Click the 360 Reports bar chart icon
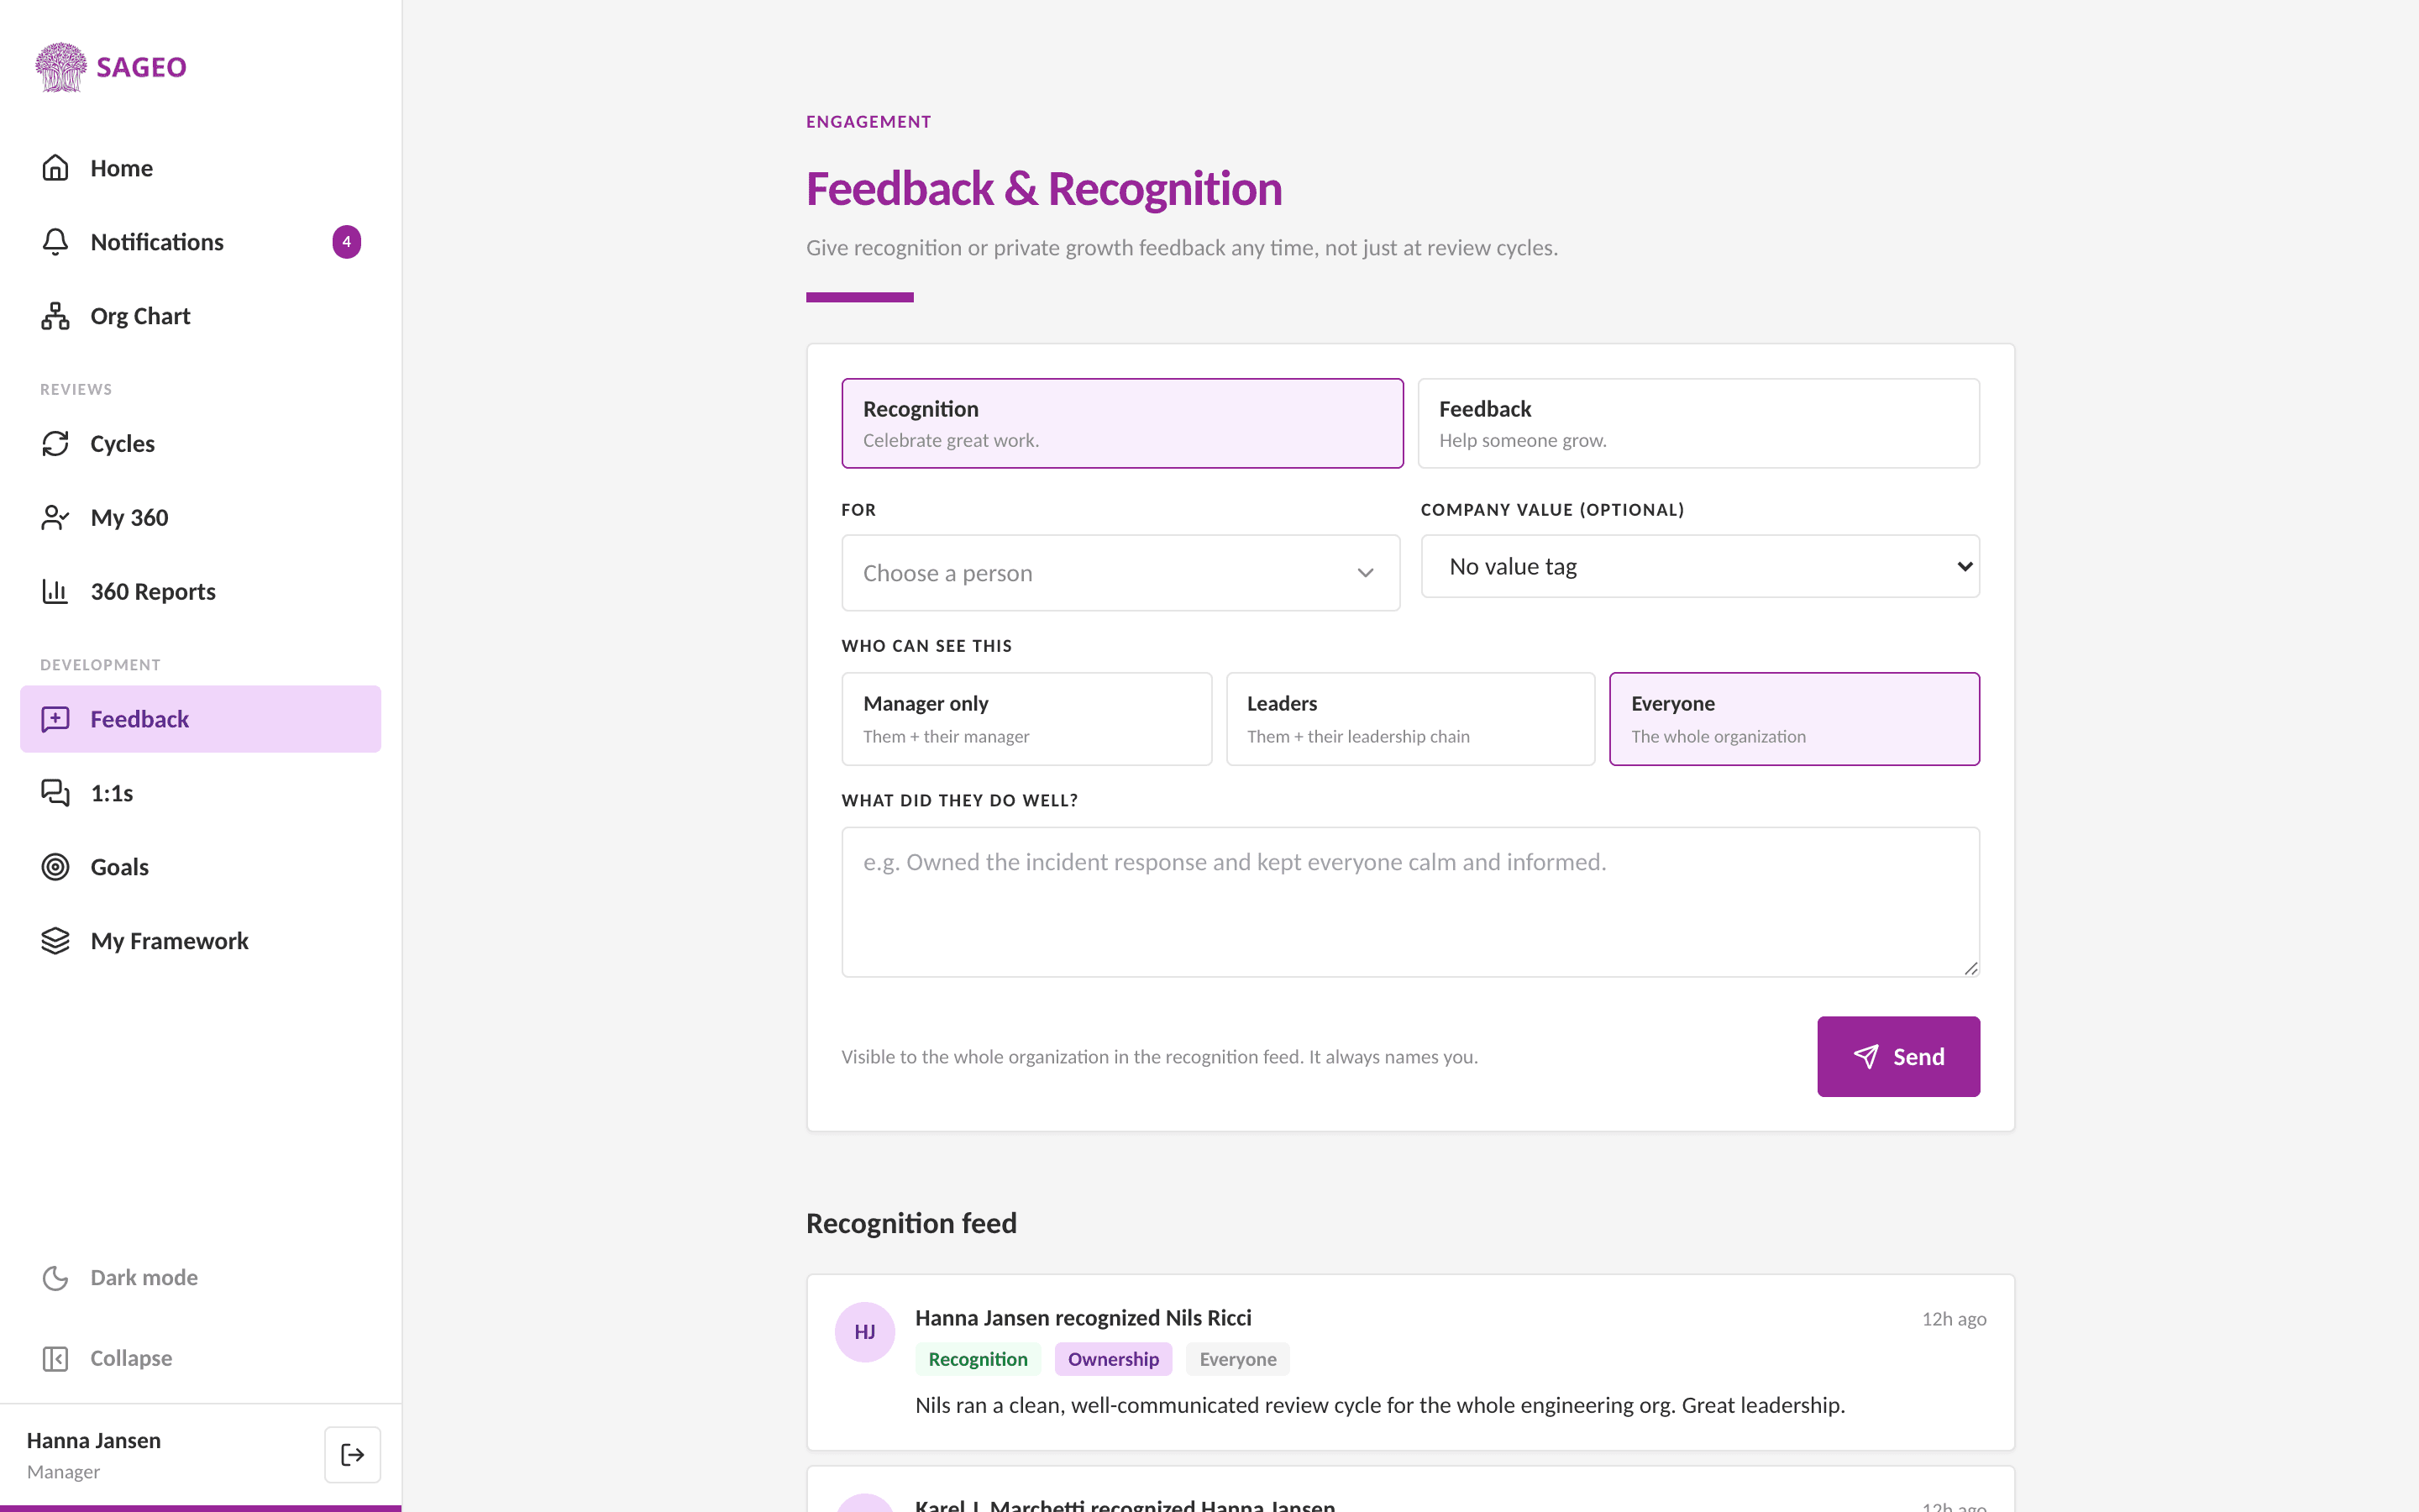The image size is (2419, 1512). click(55, 592)
